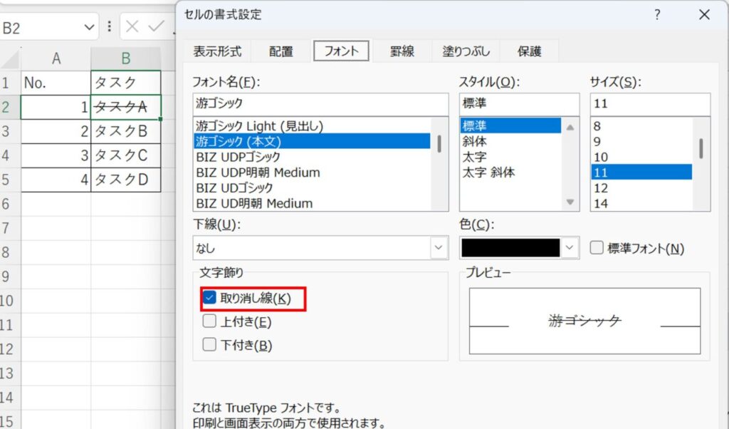
Task: Click the font name list scrollbar thumb
Action: [x=439, y=144]
